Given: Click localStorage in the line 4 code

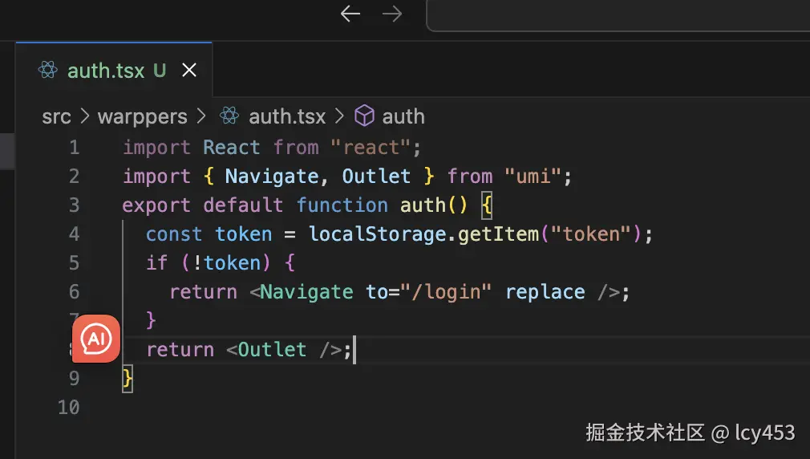Looking at the screenshot, I should coord(377,234).
